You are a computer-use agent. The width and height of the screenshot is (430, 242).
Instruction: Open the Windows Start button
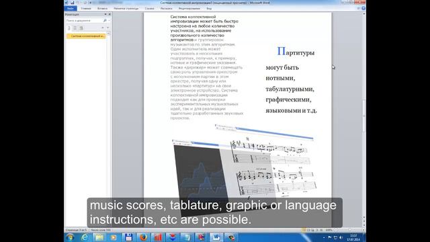pyautogui.click(x=70, y=237)
